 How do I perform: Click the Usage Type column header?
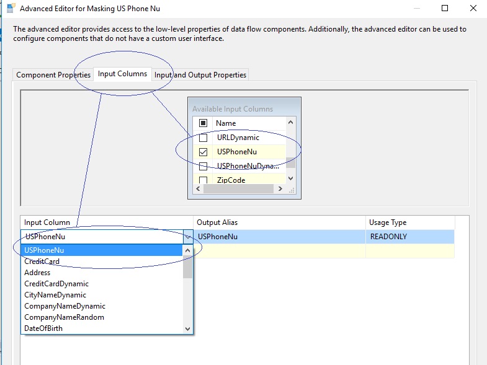point(410,222)
